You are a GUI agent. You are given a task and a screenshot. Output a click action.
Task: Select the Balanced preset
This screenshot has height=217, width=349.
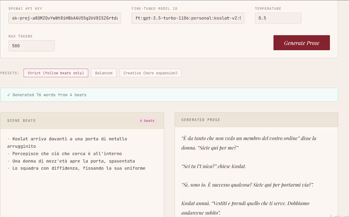click(x=104, y=73)
